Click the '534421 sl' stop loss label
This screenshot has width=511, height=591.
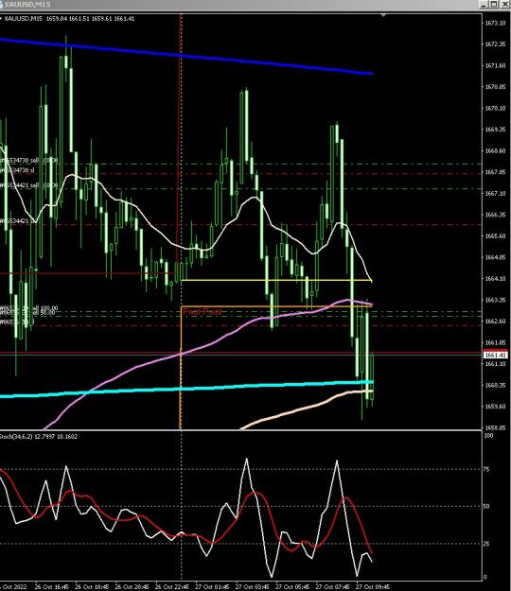pos(18,221)
